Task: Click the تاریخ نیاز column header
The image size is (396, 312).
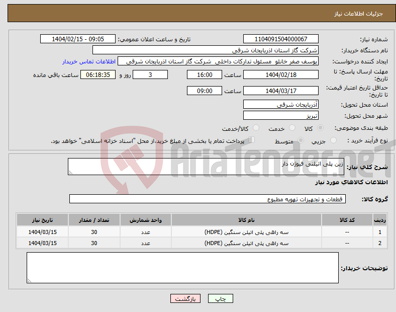Action: point(42,220)
